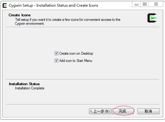Image resolution: width=165 pixels, height=122 pixels.
Task: Uncheck the Create icon on Desktop checkbox
Action: pos(56,53)
